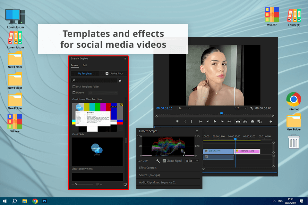Click the fx badge on Screenshot 1.png clip

click(237, 151)
